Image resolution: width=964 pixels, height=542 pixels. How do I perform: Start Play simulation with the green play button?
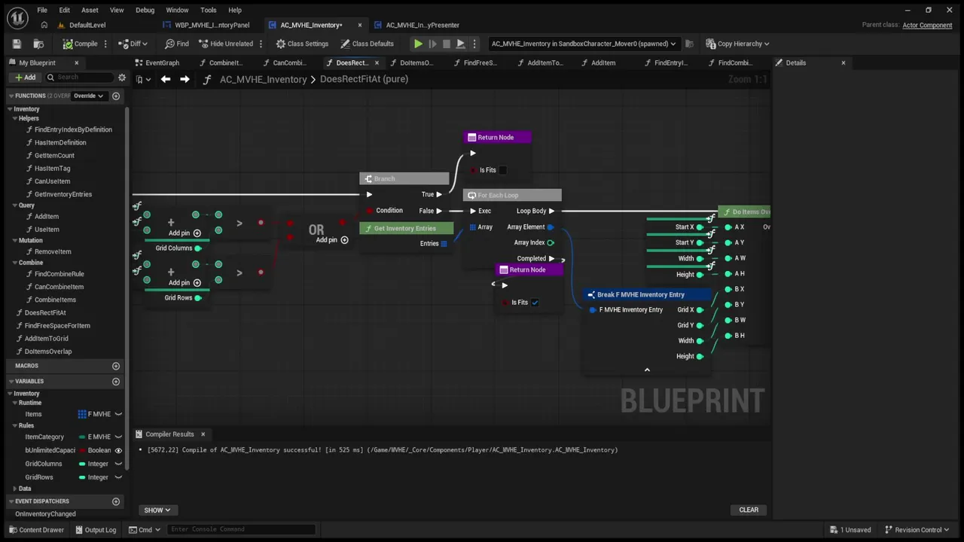tap(418, 44)
